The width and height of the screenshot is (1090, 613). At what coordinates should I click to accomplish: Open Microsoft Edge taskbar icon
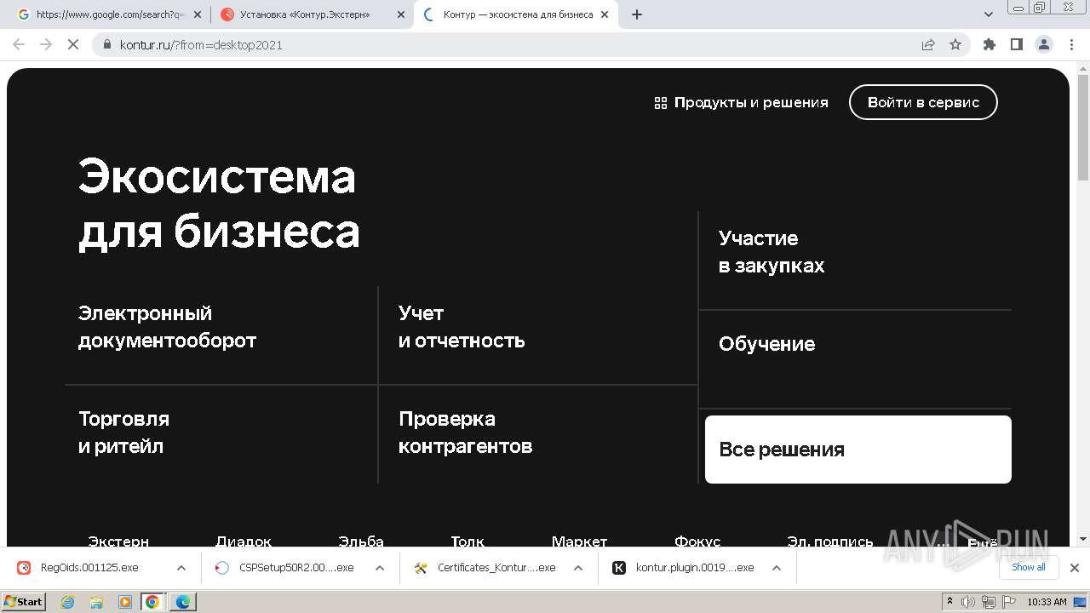(x=183, y=601)
